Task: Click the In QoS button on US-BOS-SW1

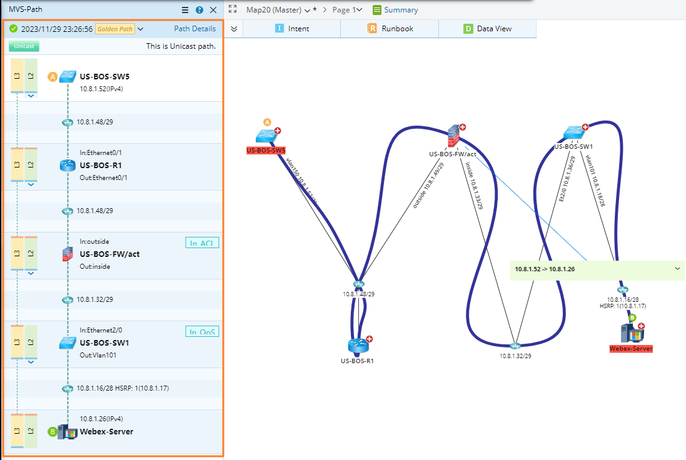Action: point(202,332)
